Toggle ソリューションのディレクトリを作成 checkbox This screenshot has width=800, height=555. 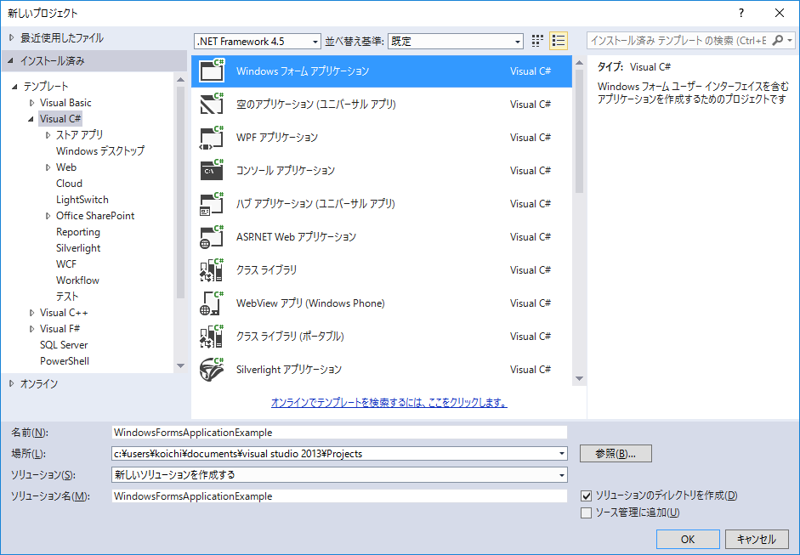[x=587, y=496]
